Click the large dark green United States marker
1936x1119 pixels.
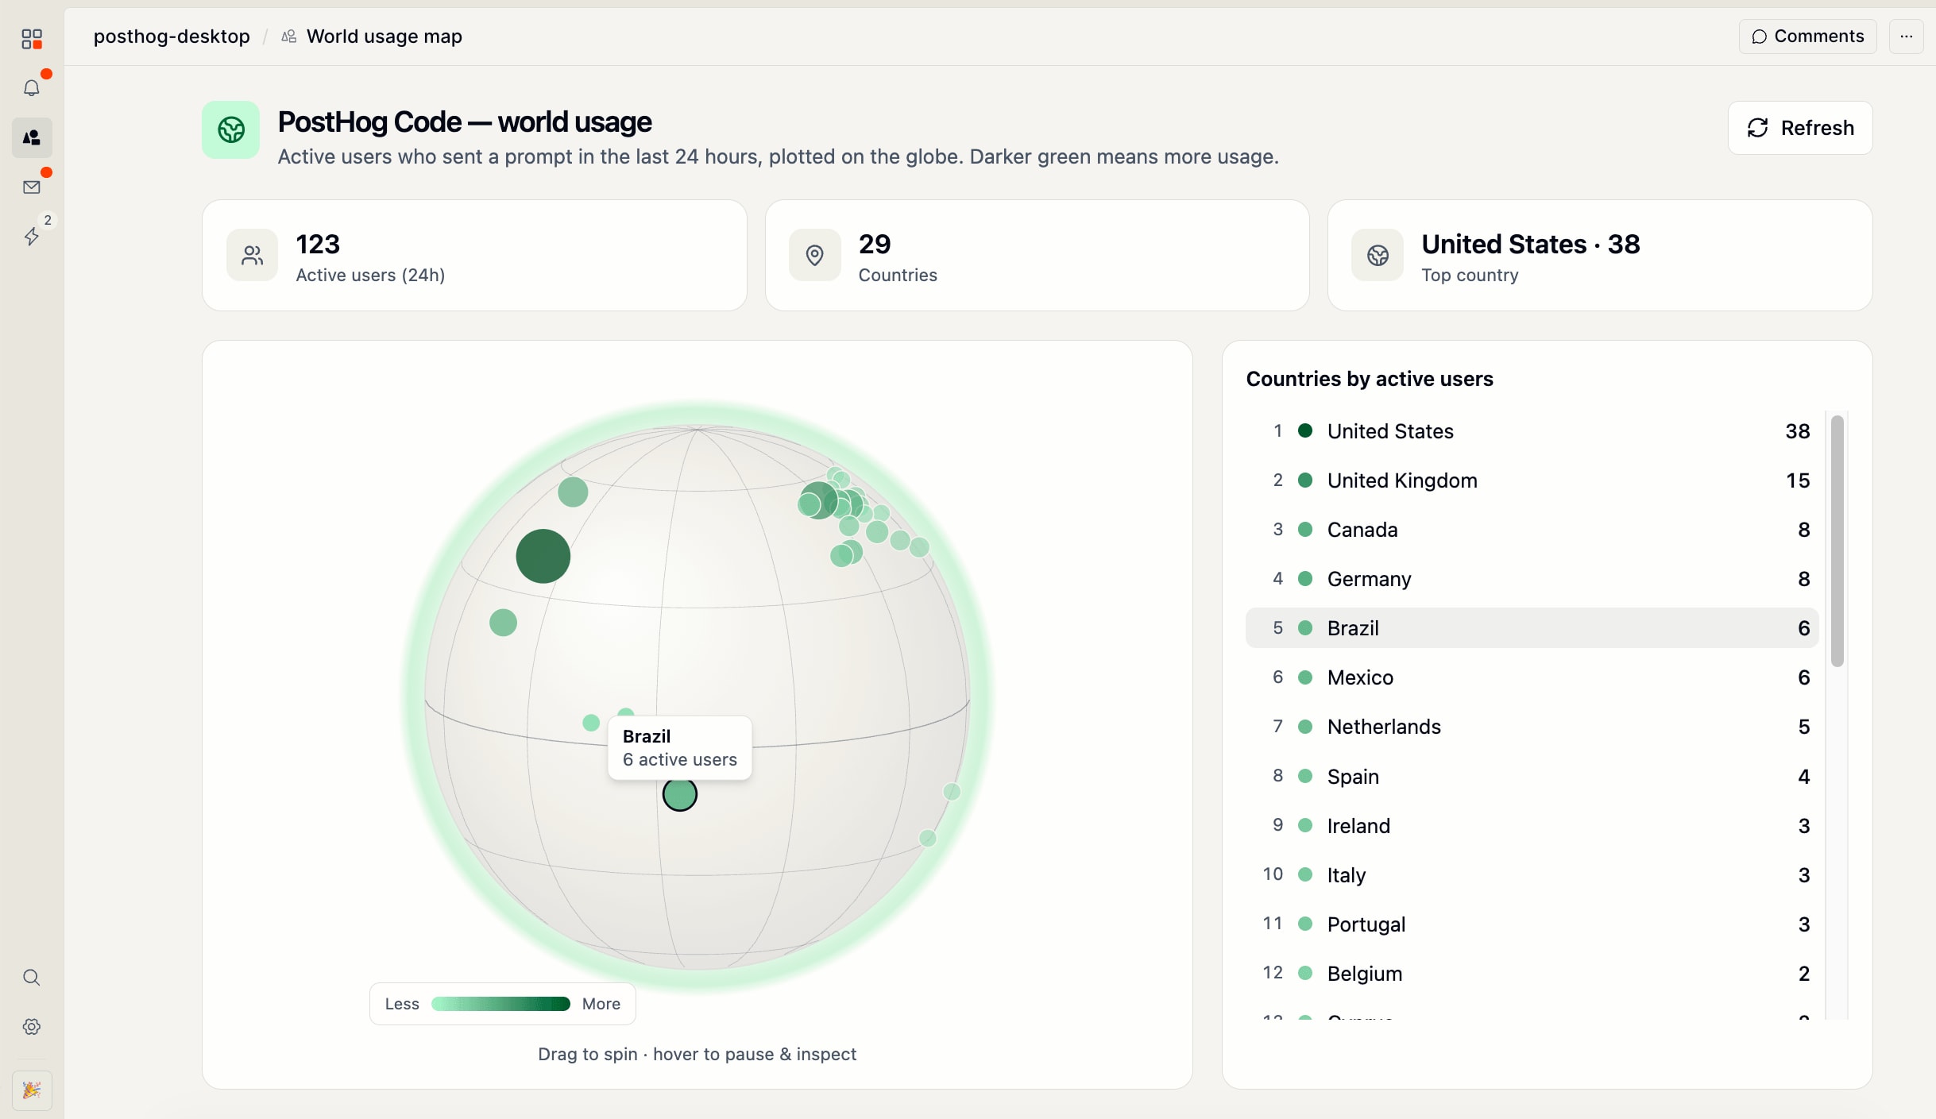tap(543, 557)
